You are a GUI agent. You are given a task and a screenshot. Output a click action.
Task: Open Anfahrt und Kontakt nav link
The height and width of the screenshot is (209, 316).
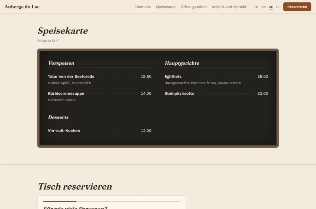click(x=229, y=7)
